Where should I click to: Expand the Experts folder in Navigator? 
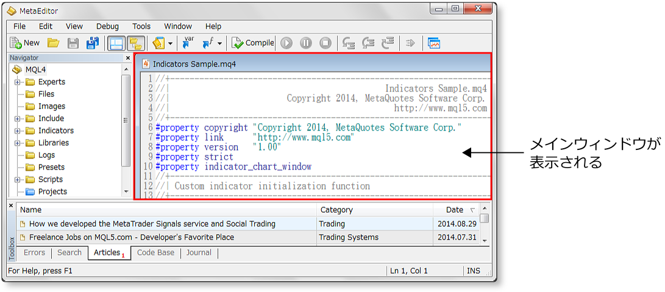coord(18,82)
